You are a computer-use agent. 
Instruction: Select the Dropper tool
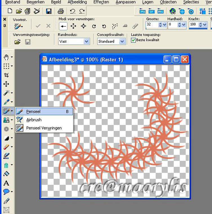coord(6,102)
